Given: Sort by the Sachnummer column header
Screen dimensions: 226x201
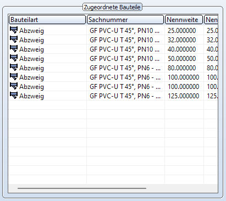Looking at the screenshot, I should (125, 20).
